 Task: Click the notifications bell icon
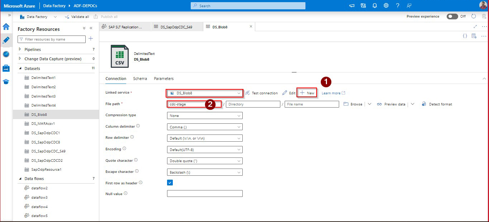pos(375,6)
